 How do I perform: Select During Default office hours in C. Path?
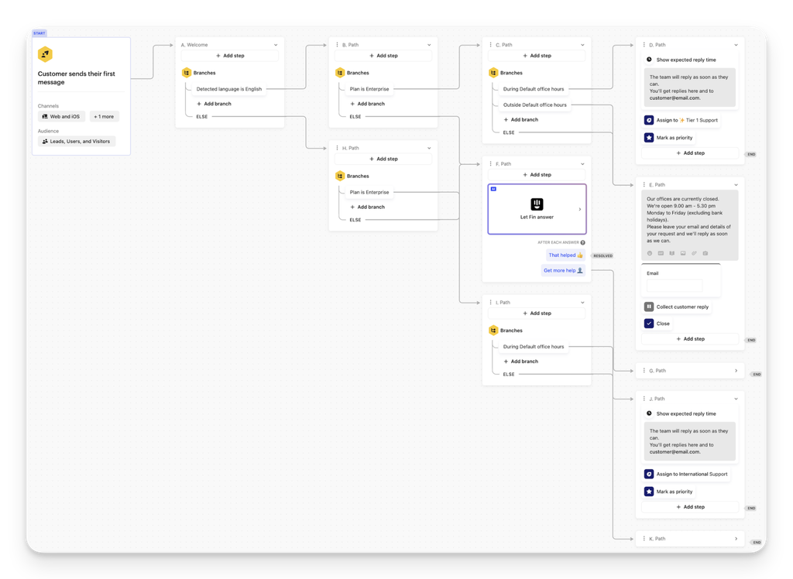[533, 89]
